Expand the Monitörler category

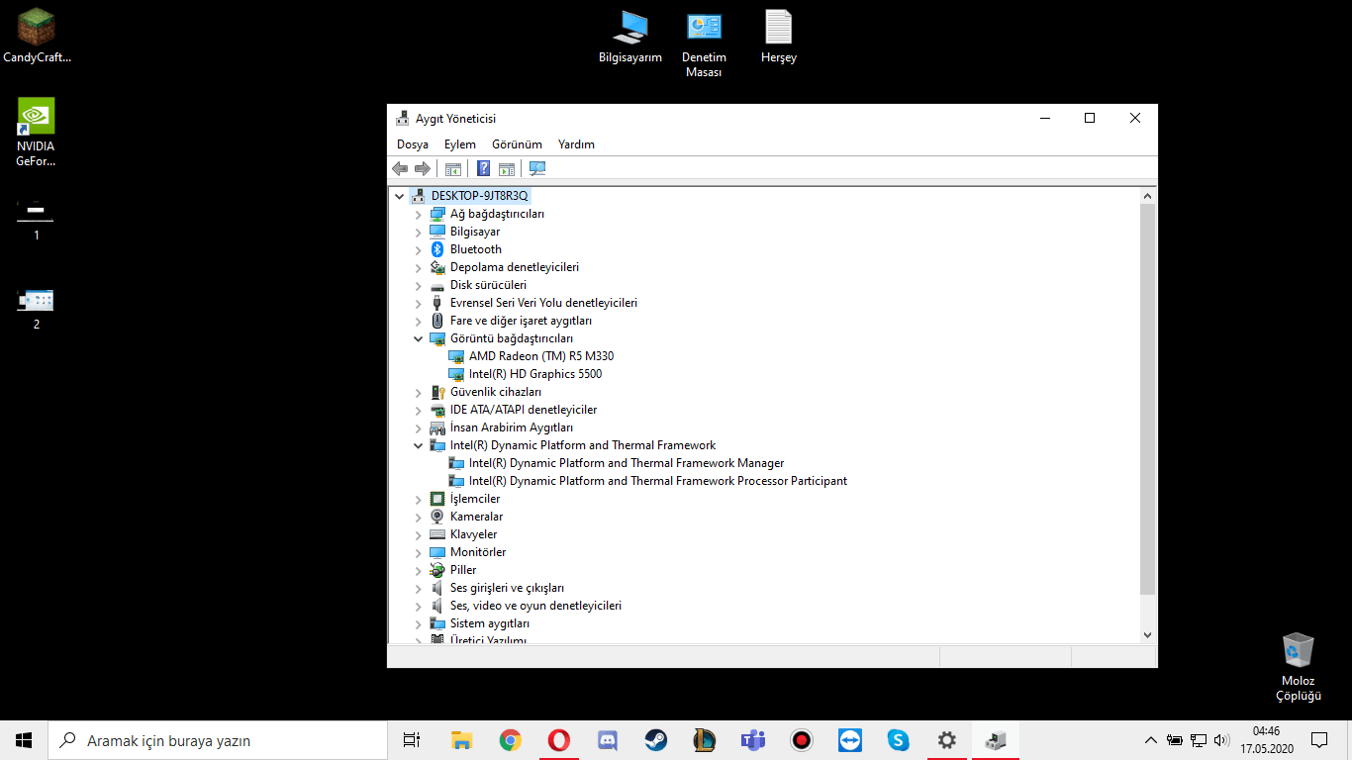[x=419, y=552]
